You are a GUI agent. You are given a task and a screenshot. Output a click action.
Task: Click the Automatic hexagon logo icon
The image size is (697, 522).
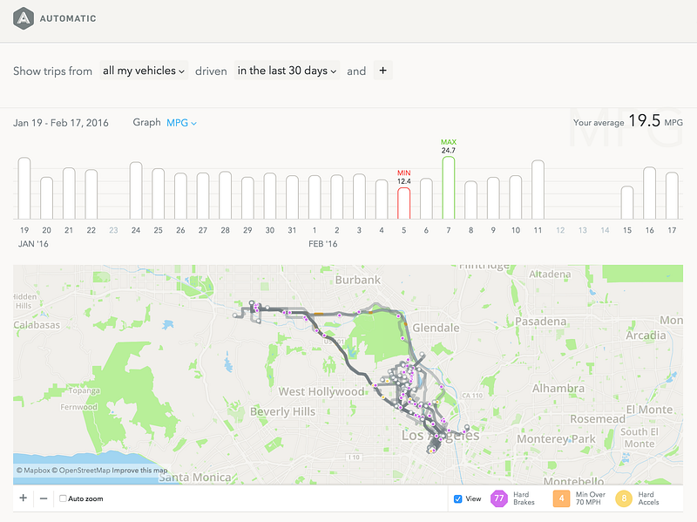(x=24, y=18)
